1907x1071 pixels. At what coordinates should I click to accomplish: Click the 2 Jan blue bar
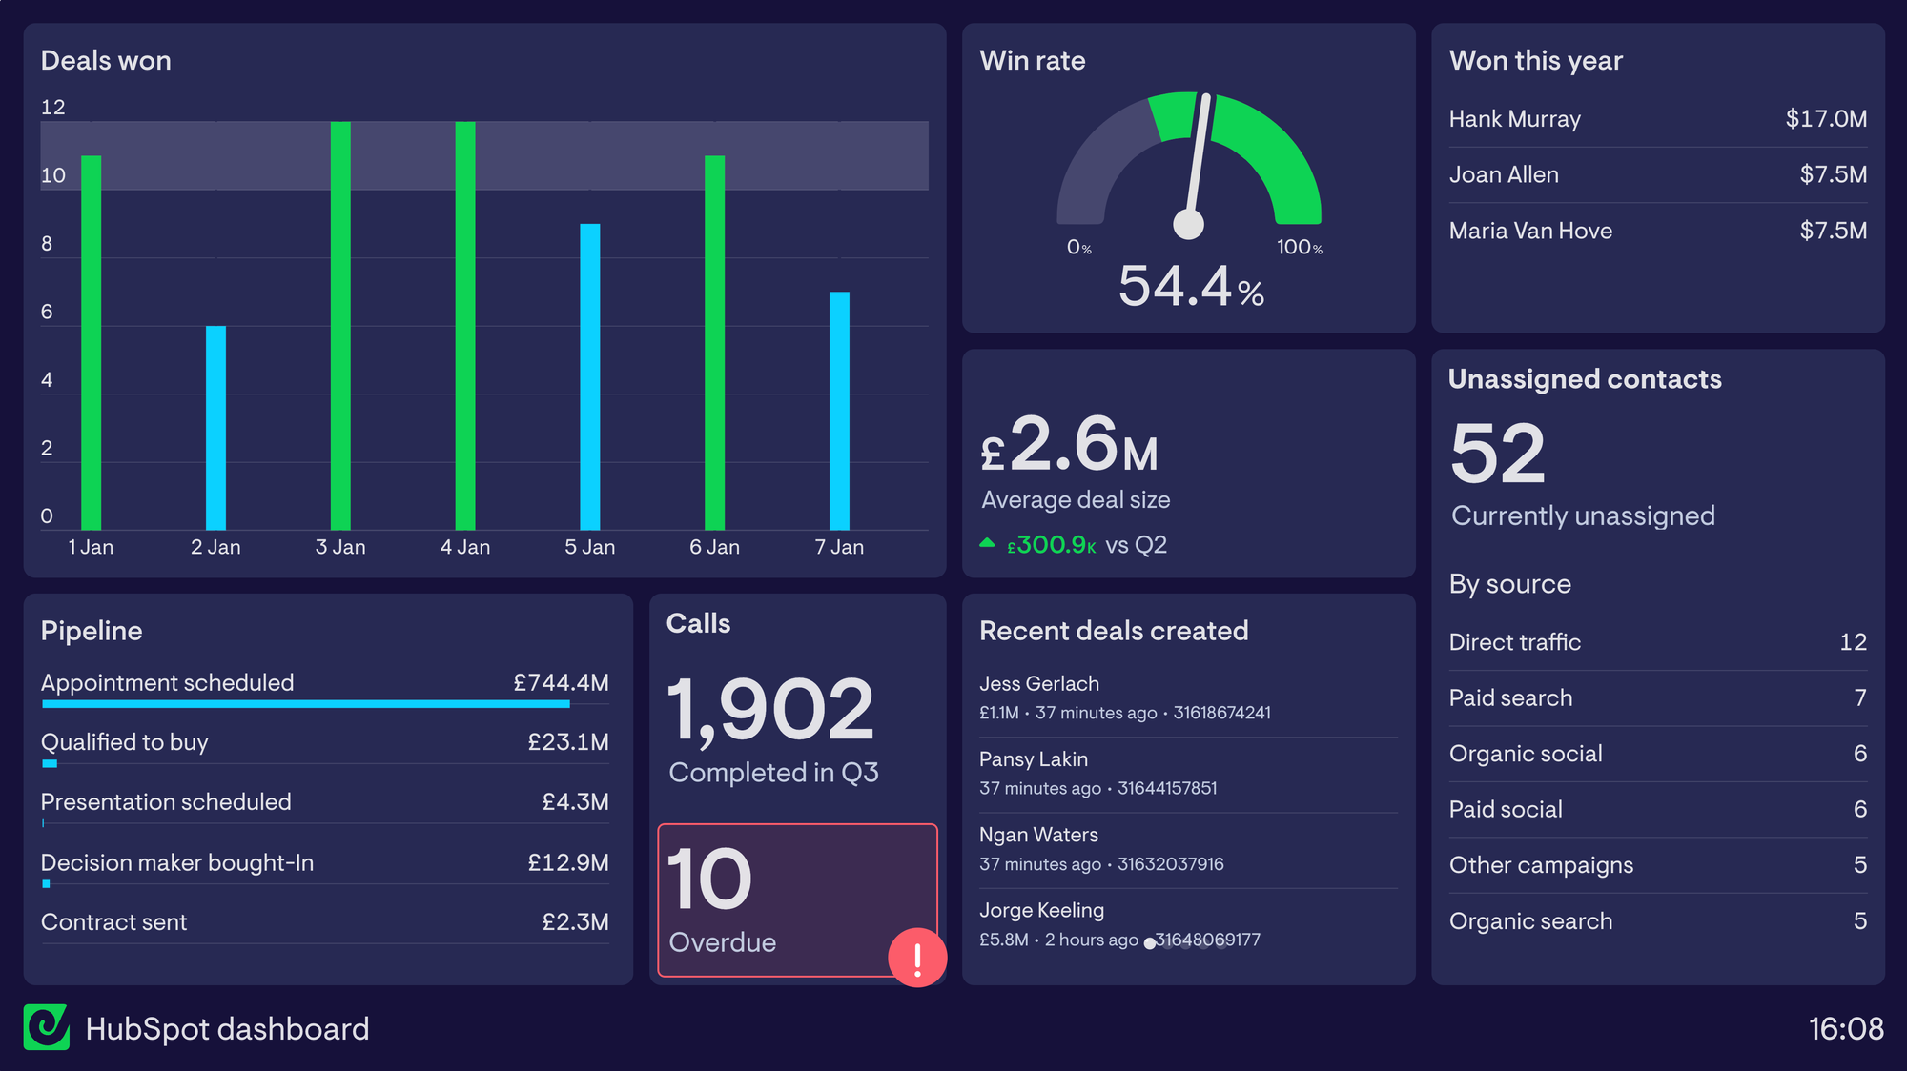coord(216,427)
